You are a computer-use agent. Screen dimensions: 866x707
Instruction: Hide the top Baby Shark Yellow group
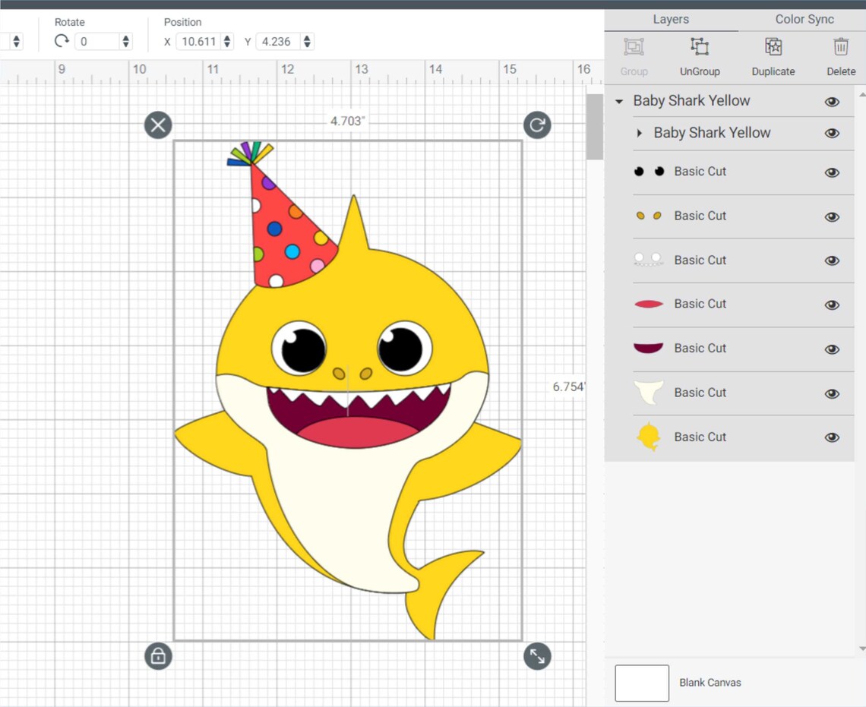832,102
